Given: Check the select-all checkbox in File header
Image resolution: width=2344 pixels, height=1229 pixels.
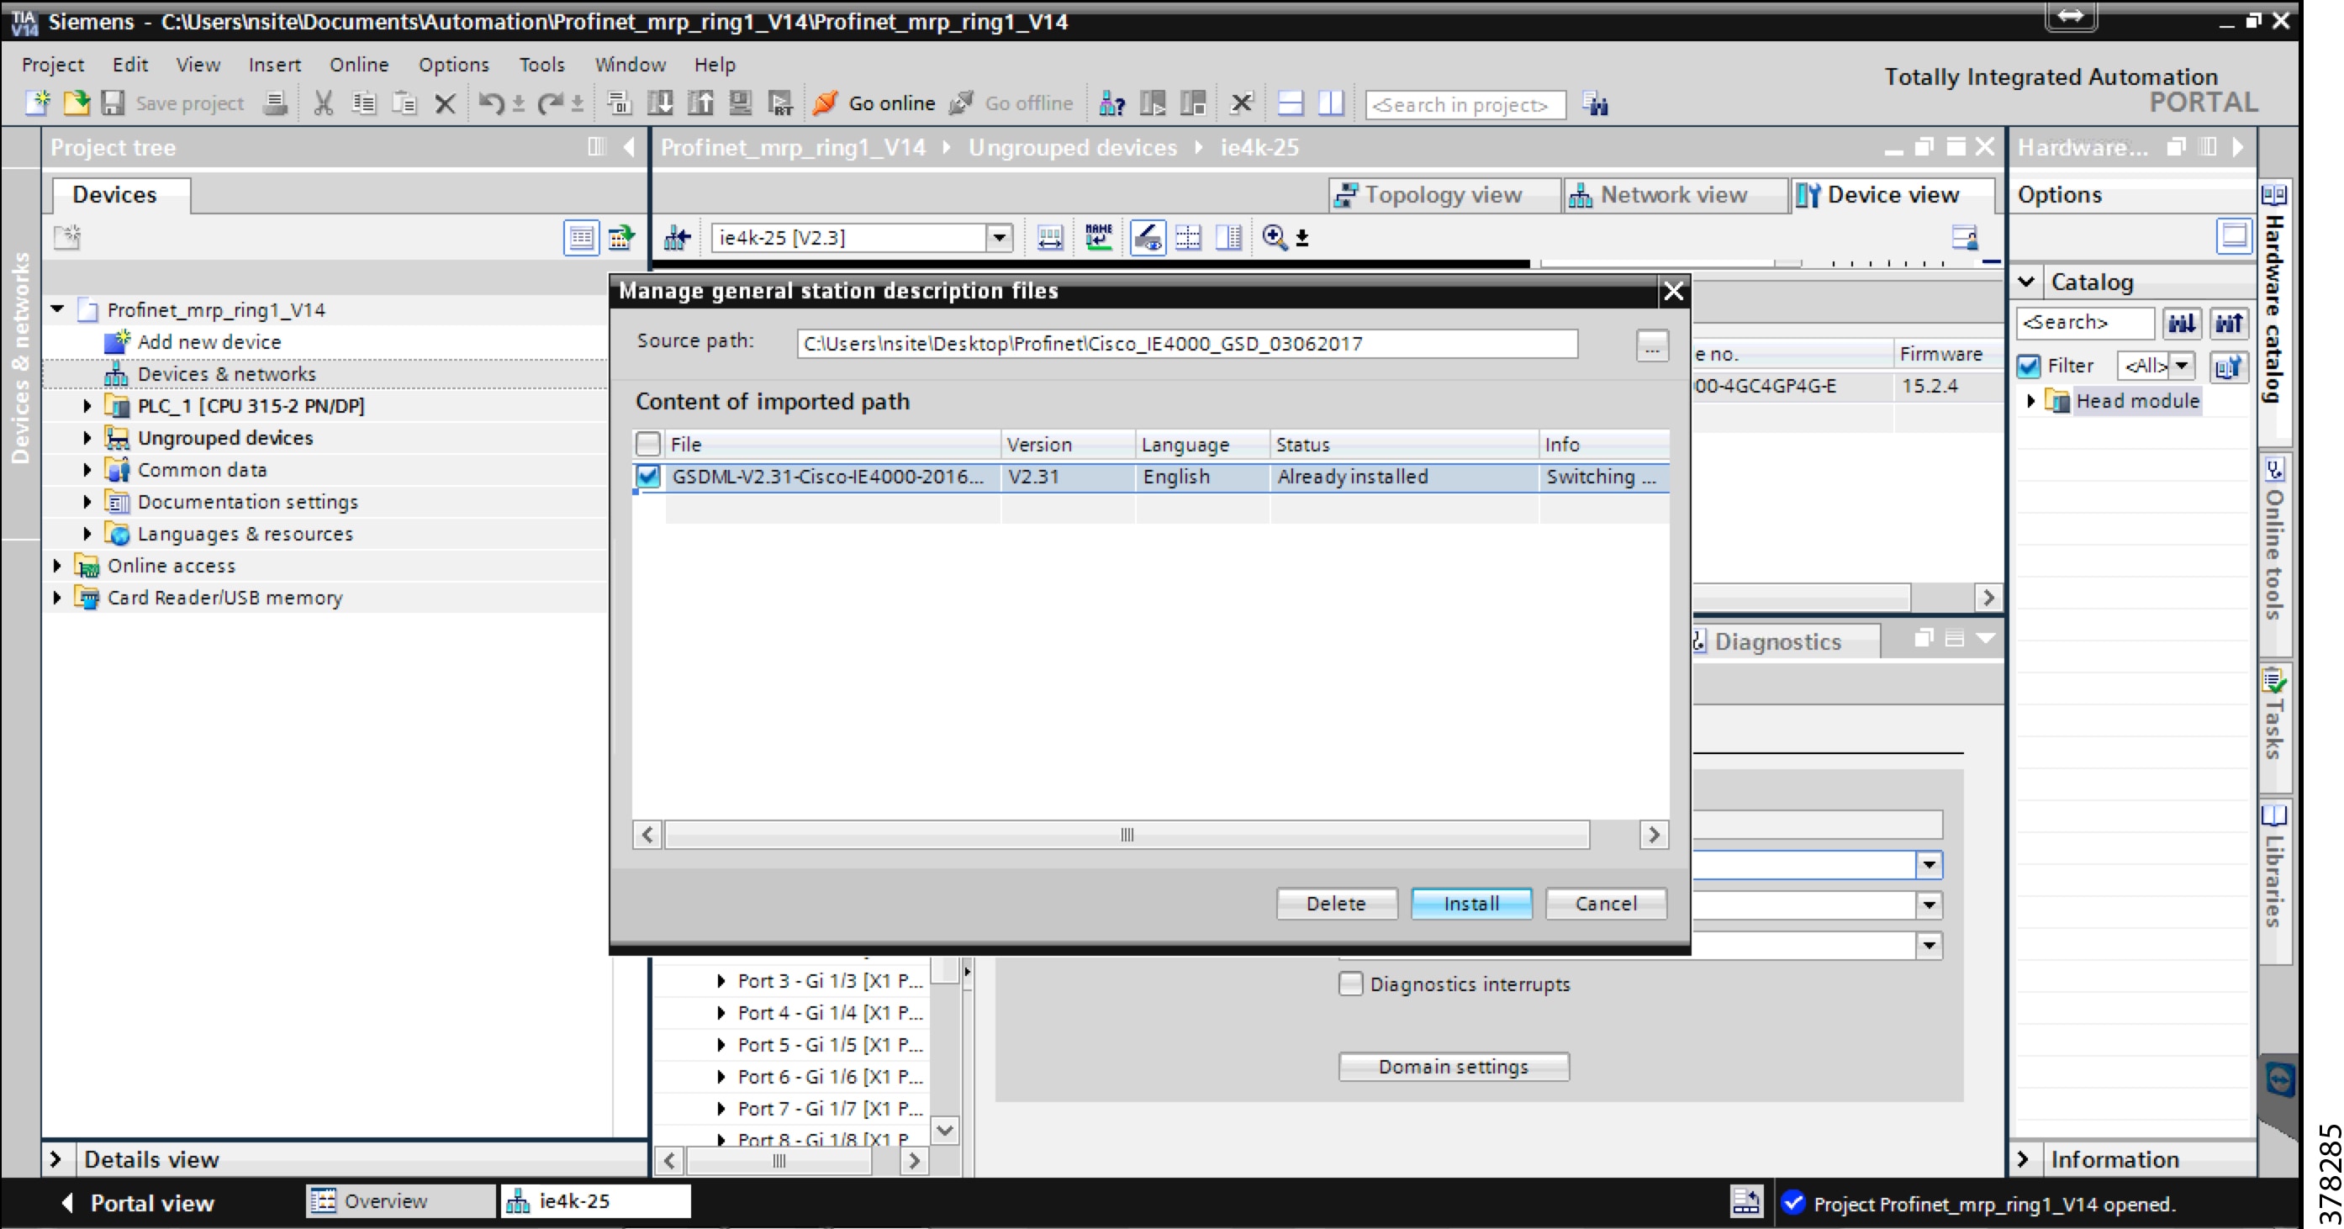Looking at the screenshot, I should pos(648,444).
